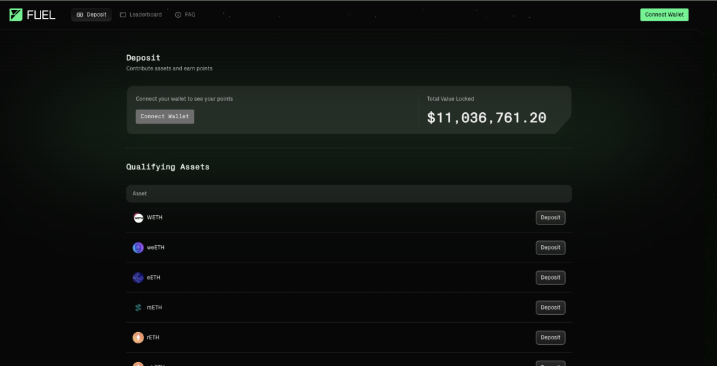Click the Asset column header
The width and height of the screenshot is (717, 366).
point(140,194)
